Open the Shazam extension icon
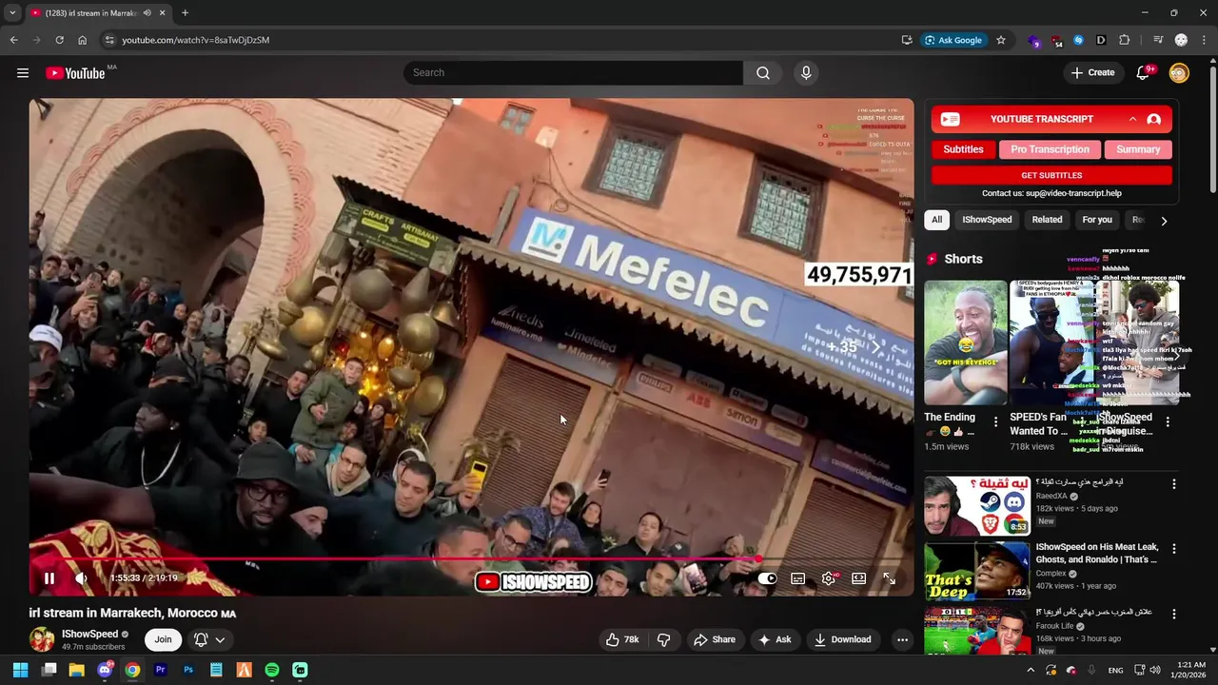This screenshot has height=685, width=1218. (1078, 40)
